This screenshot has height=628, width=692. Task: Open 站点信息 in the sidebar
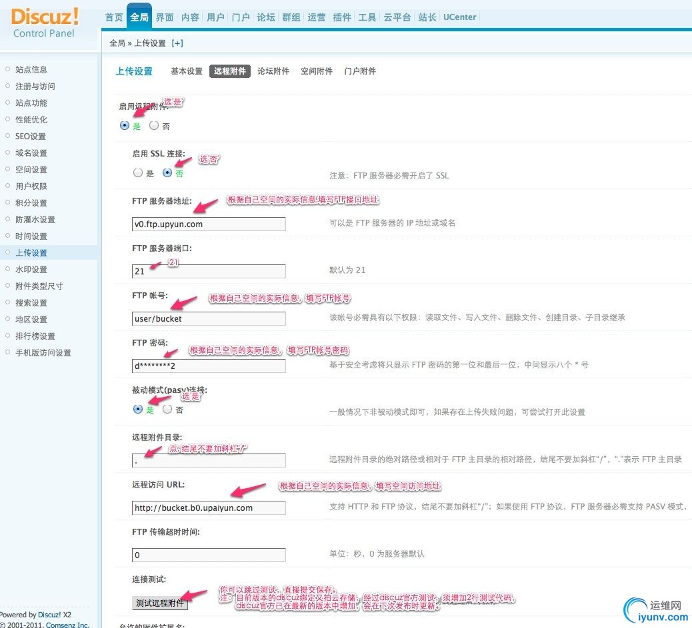[31, 69]
